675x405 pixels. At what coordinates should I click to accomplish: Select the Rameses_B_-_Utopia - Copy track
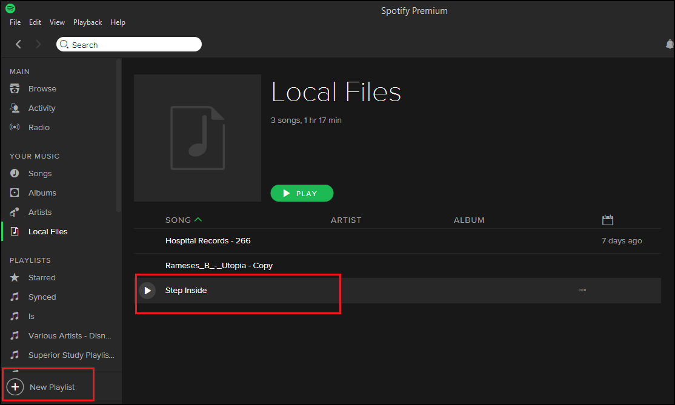[219, 265]
